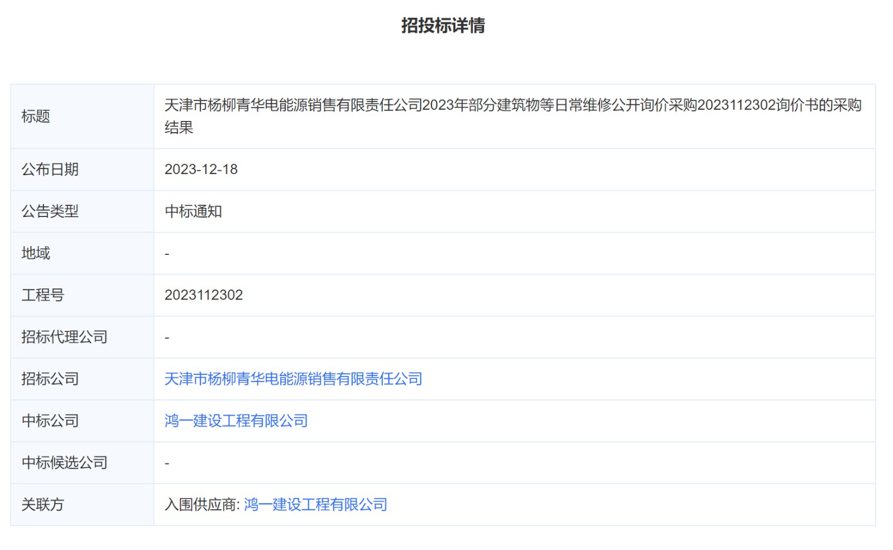Open 鸿一建设工程有限公司 link in 中标公司 row
This screenshot has height=550, width=893.
236,421
